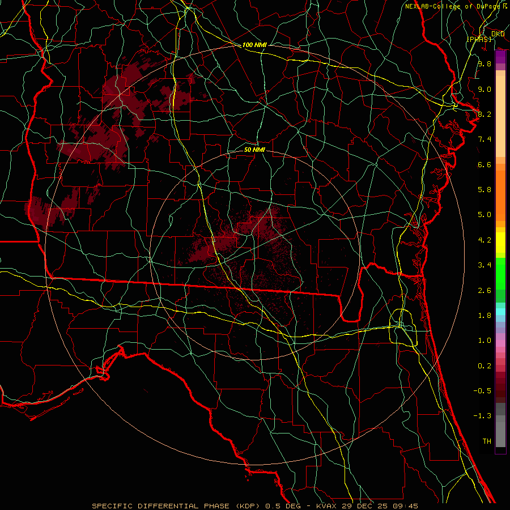Click the 8.2 legend value
510x510 pixels.
484,114
